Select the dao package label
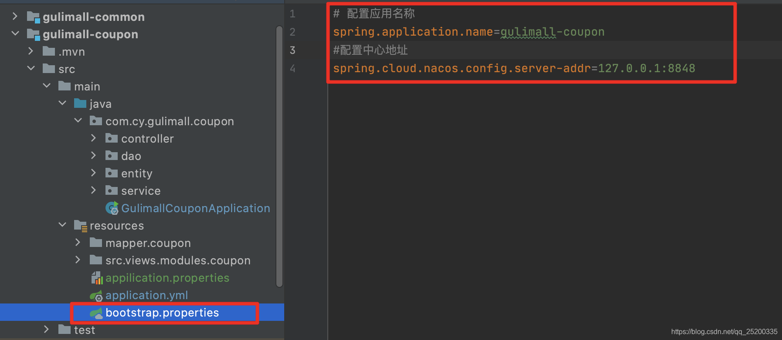The image size is (782, 340). coord(131,156)
